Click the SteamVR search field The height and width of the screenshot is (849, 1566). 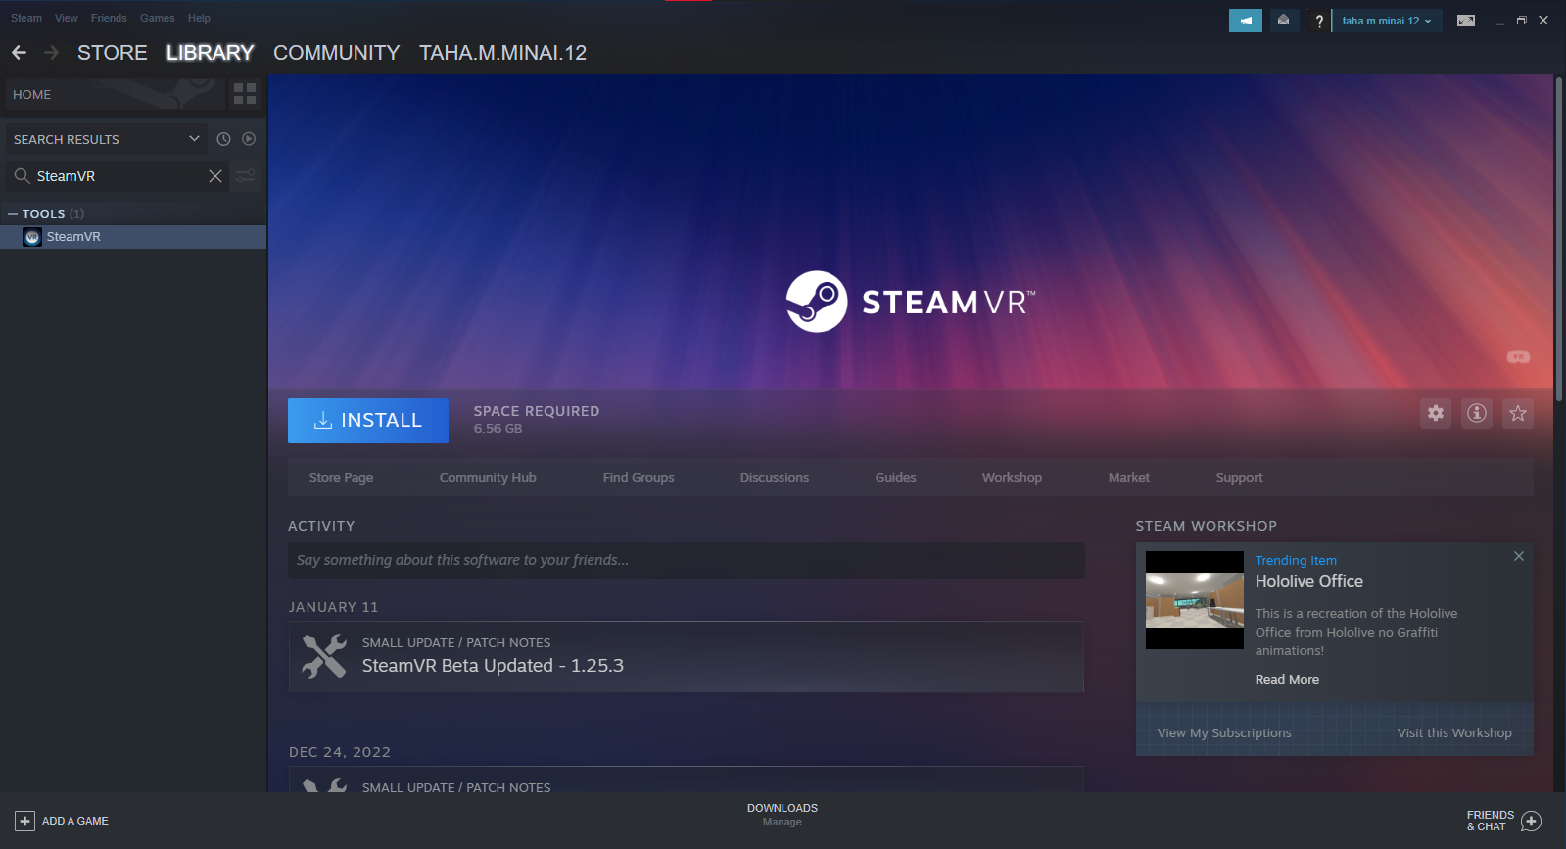point(118,176)
